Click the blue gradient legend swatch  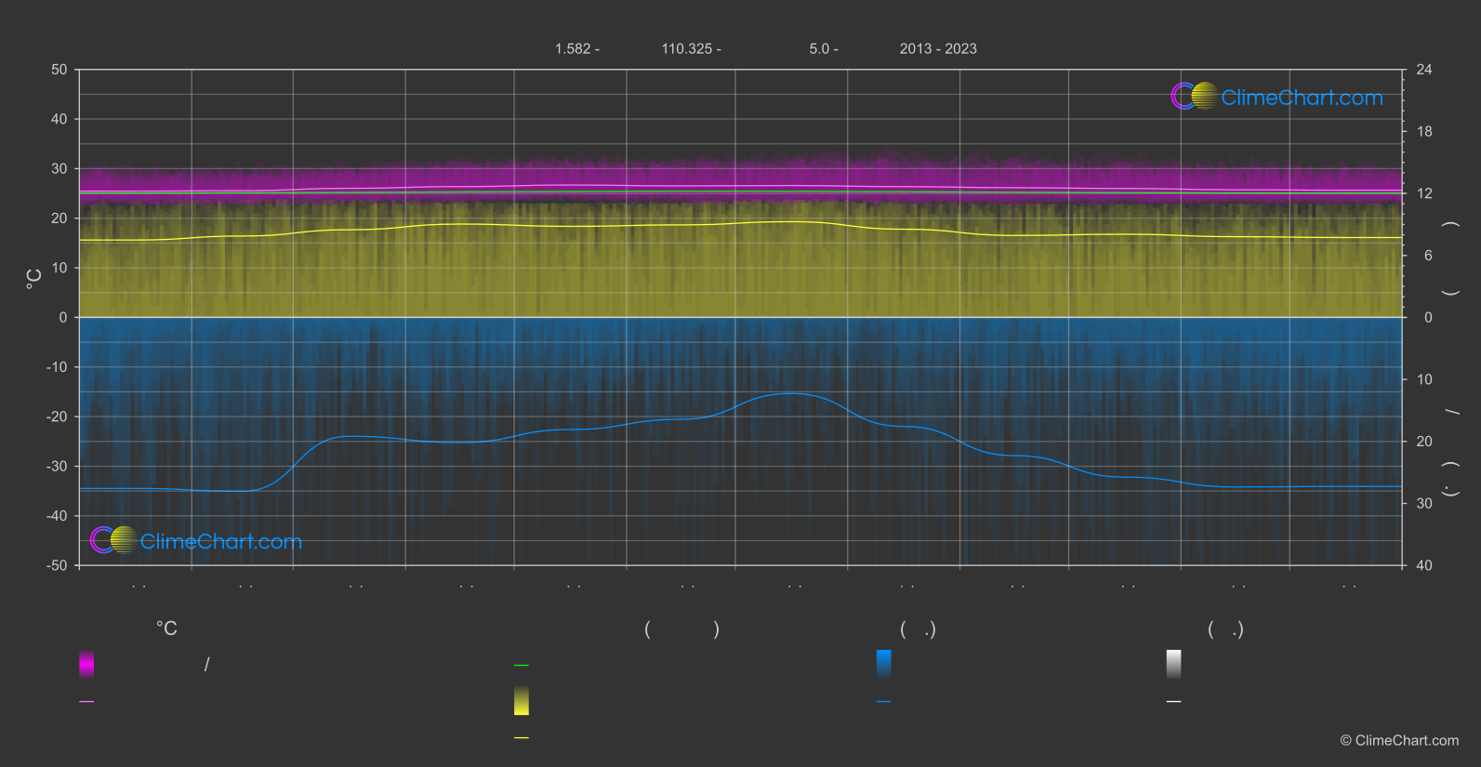click(x=883, y=664)
